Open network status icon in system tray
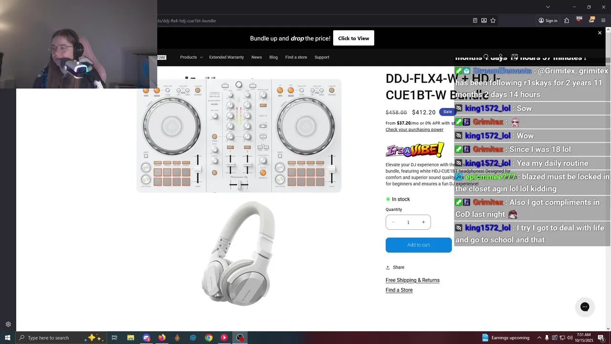 coord(562,338)
